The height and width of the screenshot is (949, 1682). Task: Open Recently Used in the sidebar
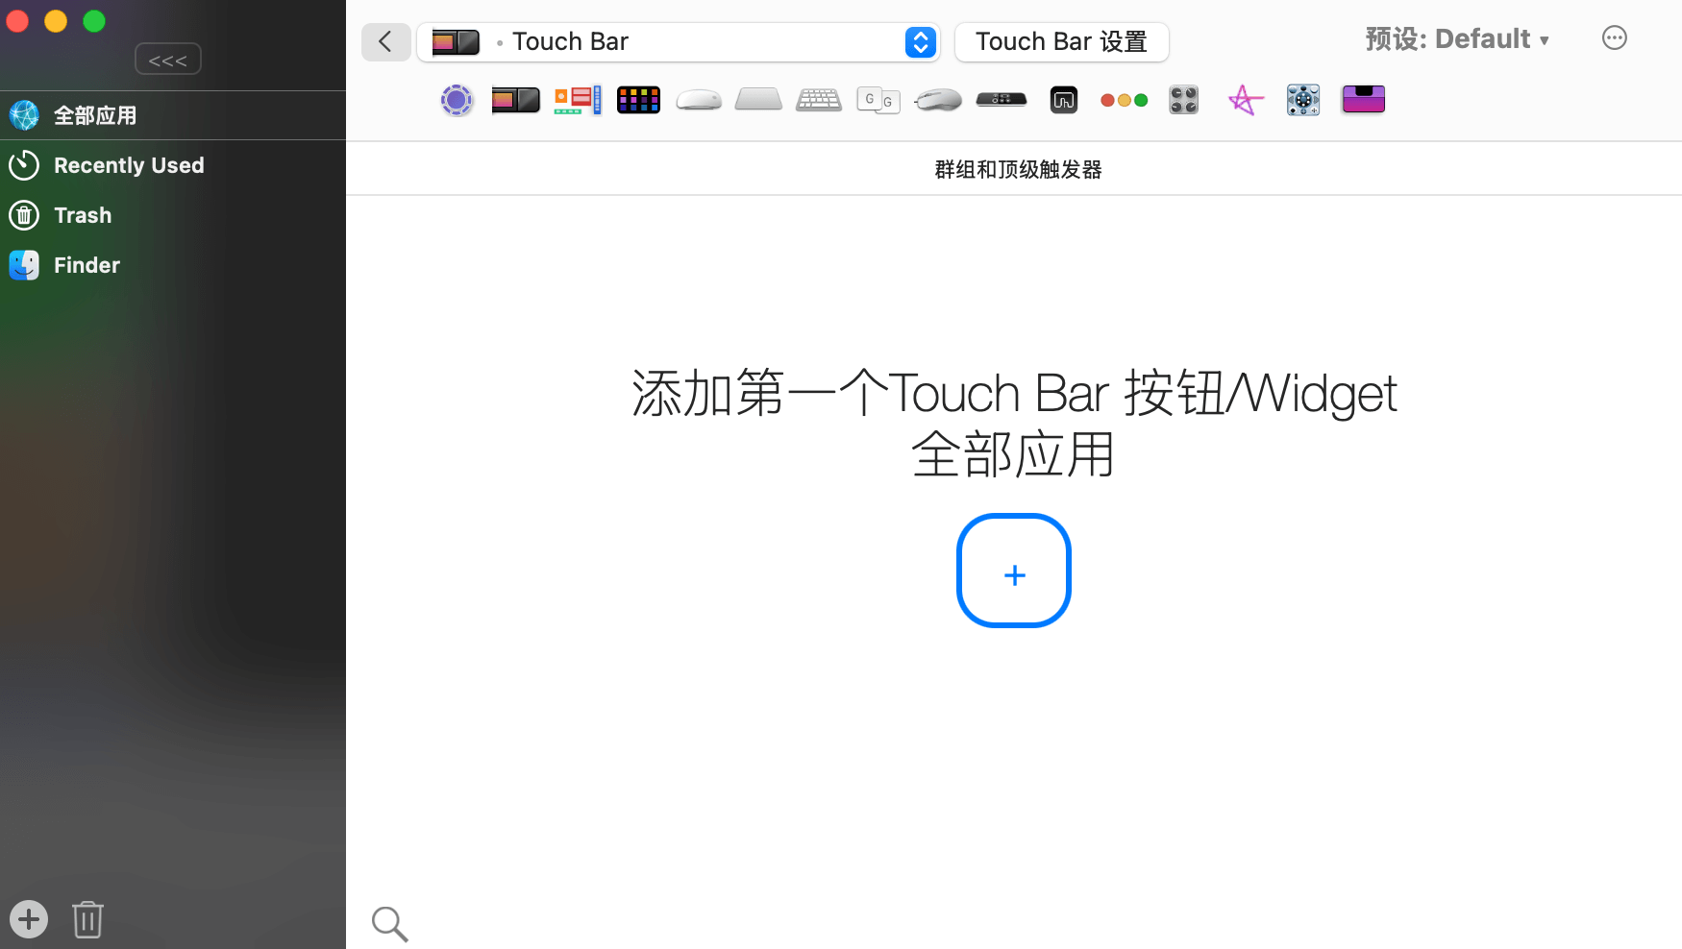point(129,165)
